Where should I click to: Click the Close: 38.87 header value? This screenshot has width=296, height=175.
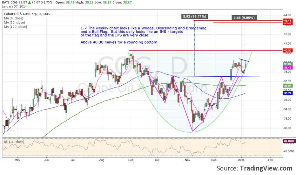click(x=122, y=3)
